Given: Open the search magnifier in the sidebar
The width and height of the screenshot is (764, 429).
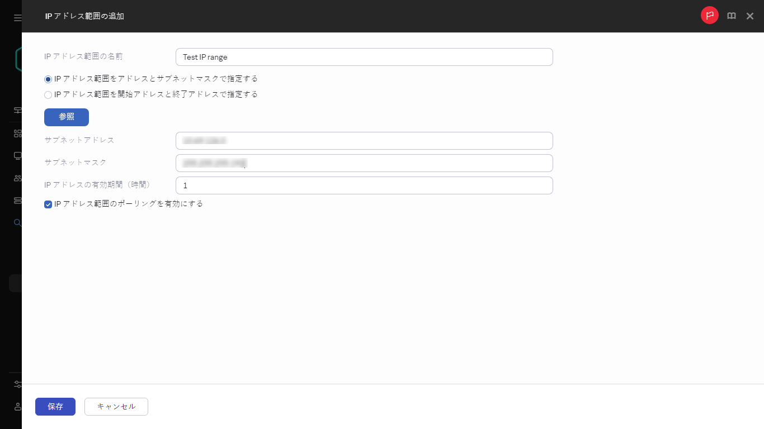Looking at the screenshot, I should click(17, 222).
